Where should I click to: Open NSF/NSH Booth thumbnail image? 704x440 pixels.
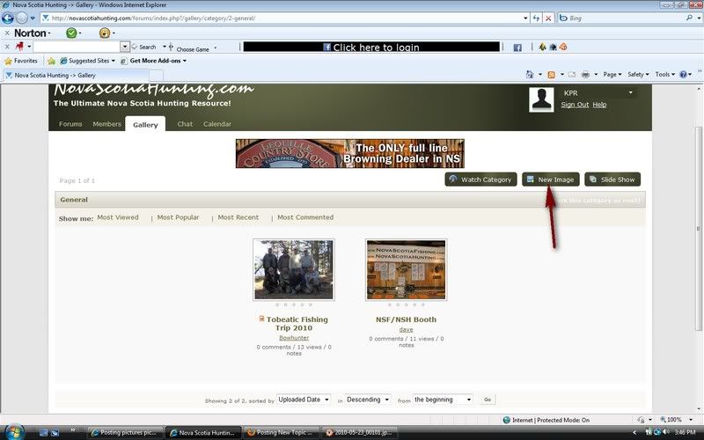[x=406, y=269]
